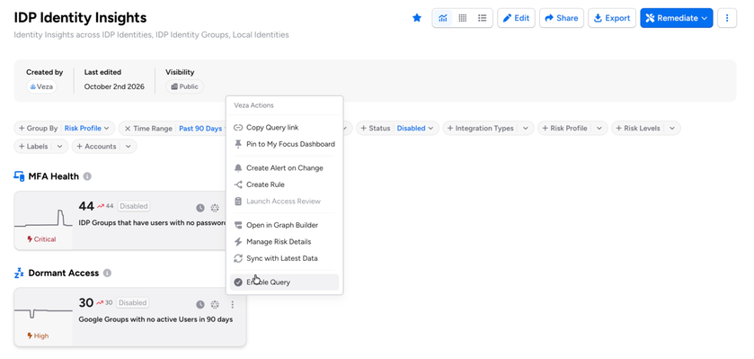Viewport: 754px width, 359px height.
Task: Click the High lightning risk badge
Action: tap(38, 336)
